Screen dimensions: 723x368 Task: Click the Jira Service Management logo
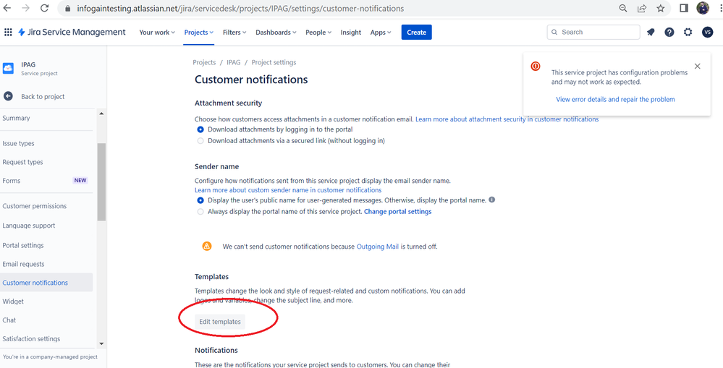coord(72,33)
